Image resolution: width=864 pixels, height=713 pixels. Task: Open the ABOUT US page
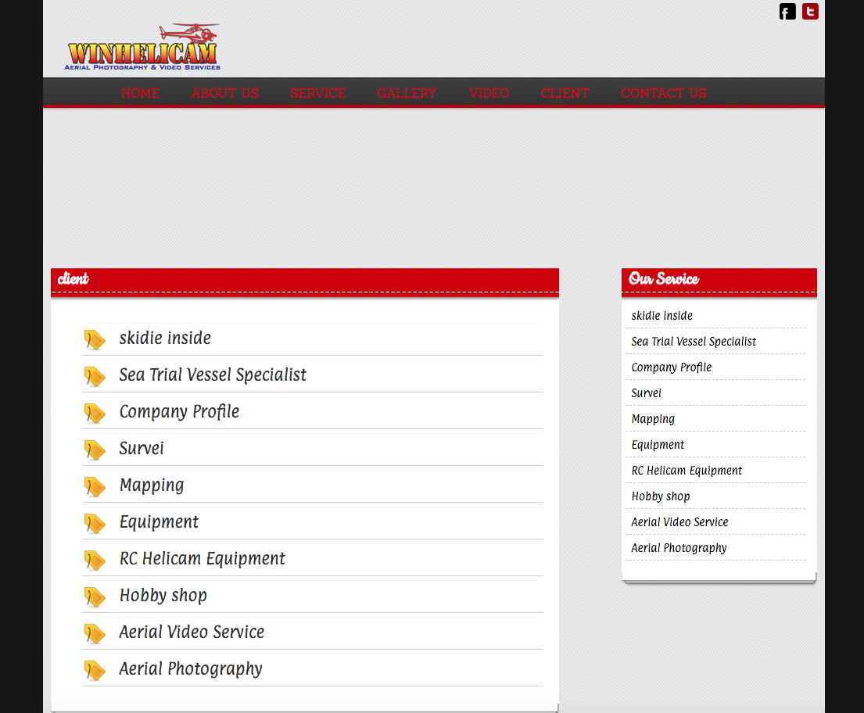pos(224,93)
